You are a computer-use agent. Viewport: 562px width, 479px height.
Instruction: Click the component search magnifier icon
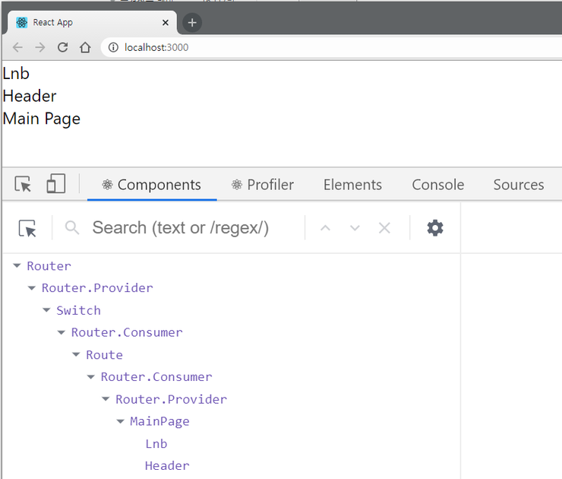point(72,228)
